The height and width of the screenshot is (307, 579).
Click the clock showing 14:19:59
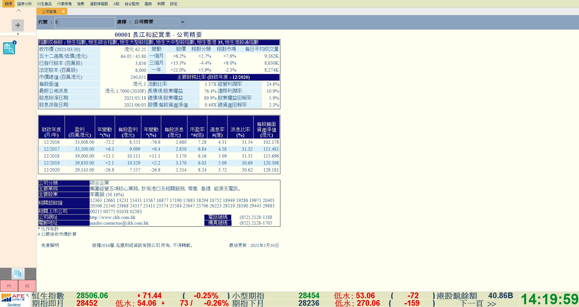(549, 299)
